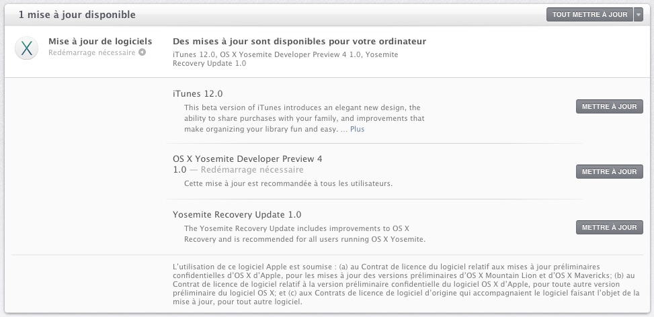The image size is (654, 317).
Task: Click the OS X Yosemite update icon
Action: tap(26, 48)
